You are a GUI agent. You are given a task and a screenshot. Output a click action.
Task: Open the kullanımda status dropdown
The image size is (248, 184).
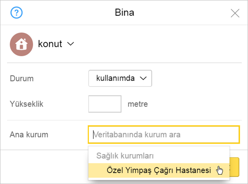[120, 78]
